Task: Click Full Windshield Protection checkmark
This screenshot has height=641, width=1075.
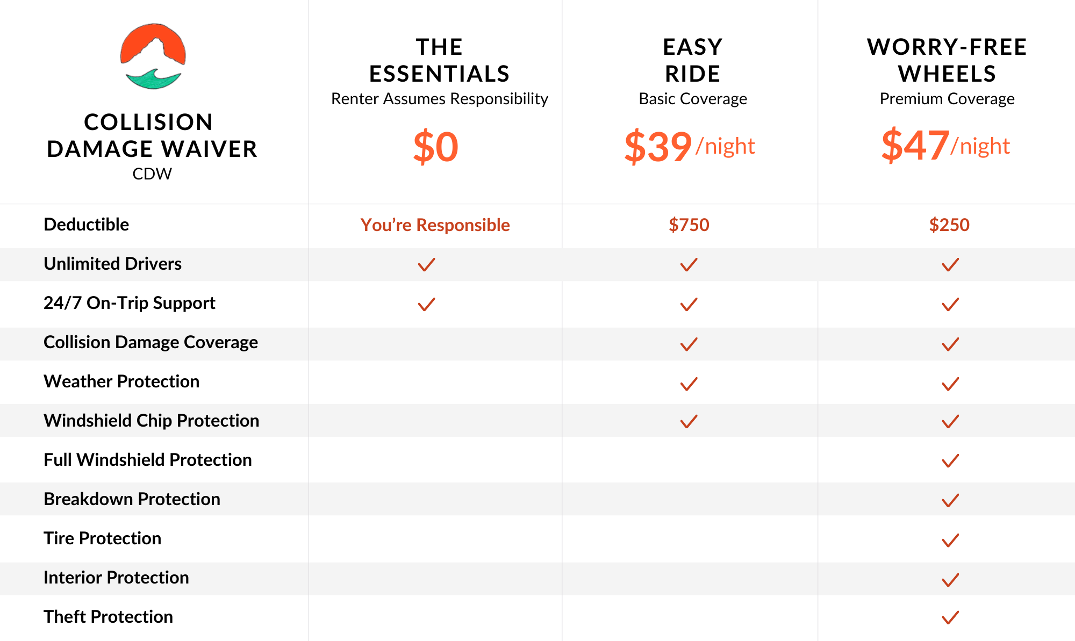Action: point(950,460)
